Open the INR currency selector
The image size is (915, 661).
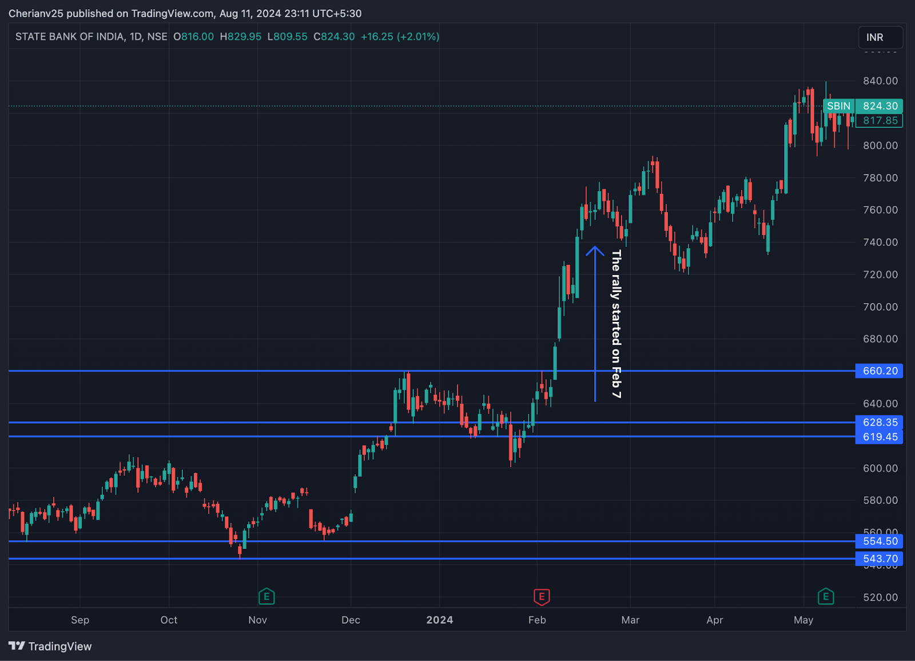coord(881,37)
